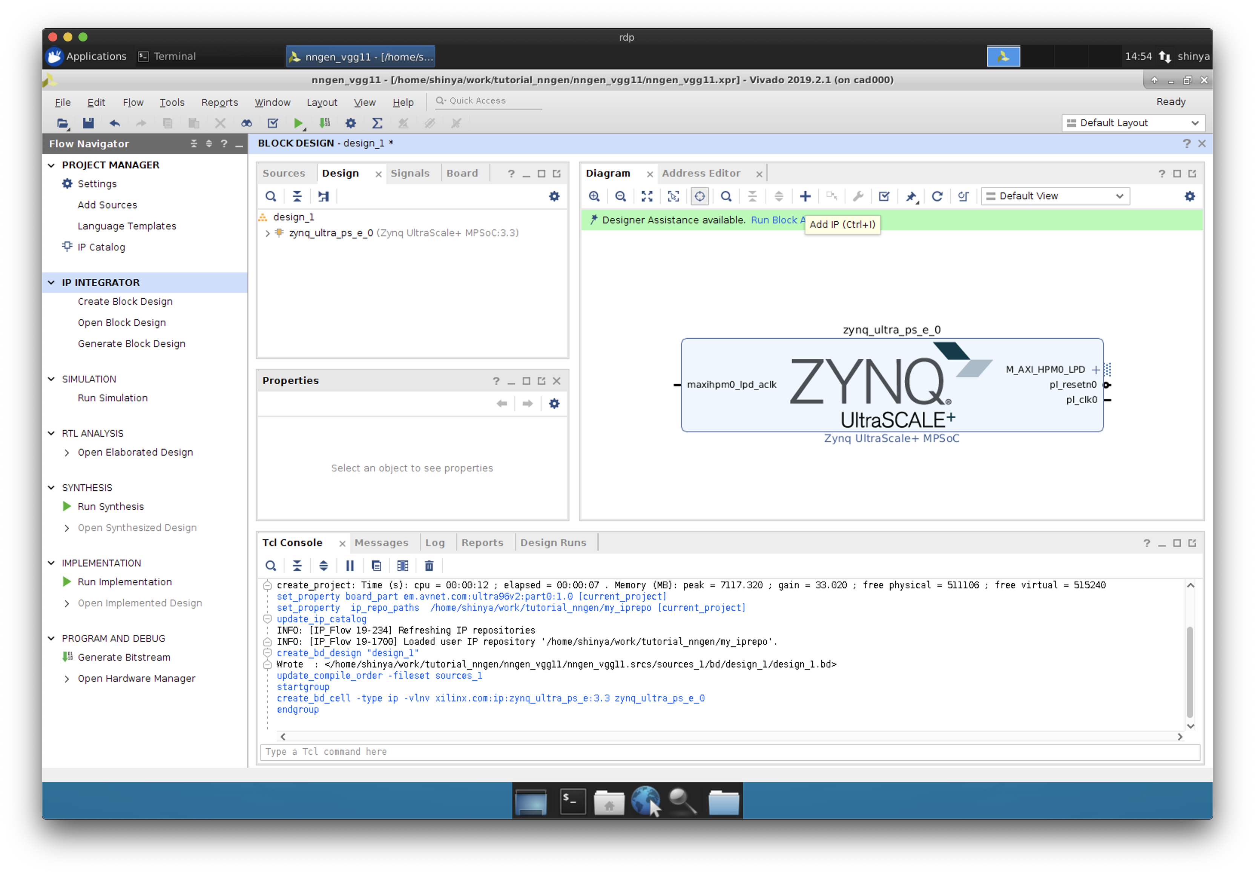1255x875 pixels.
Task: Toggle auto-fit selection in diagram toolbar
Action: point(700,196)
